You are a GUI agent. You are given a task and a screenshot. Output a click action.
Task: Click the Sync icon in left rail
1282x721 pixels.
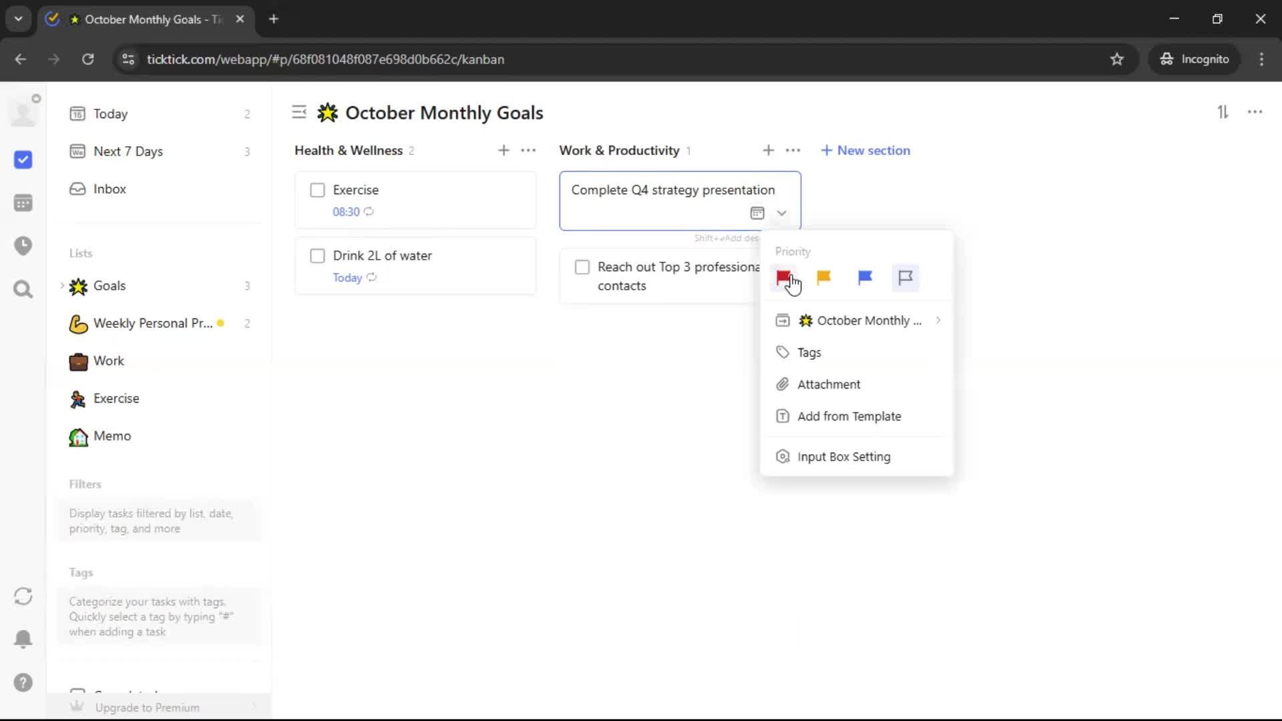tap(23, 596)
